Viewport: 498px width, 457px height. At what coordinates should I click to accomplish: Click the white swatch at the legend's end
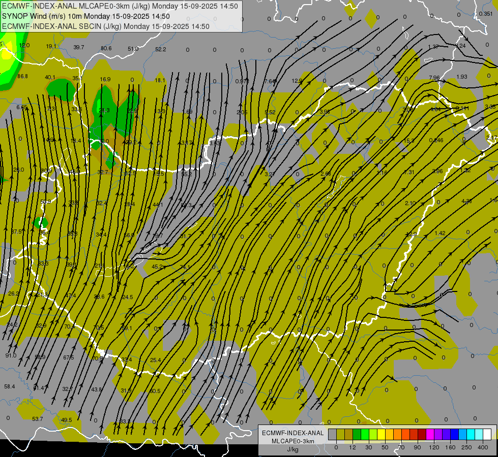pos(487,434)
